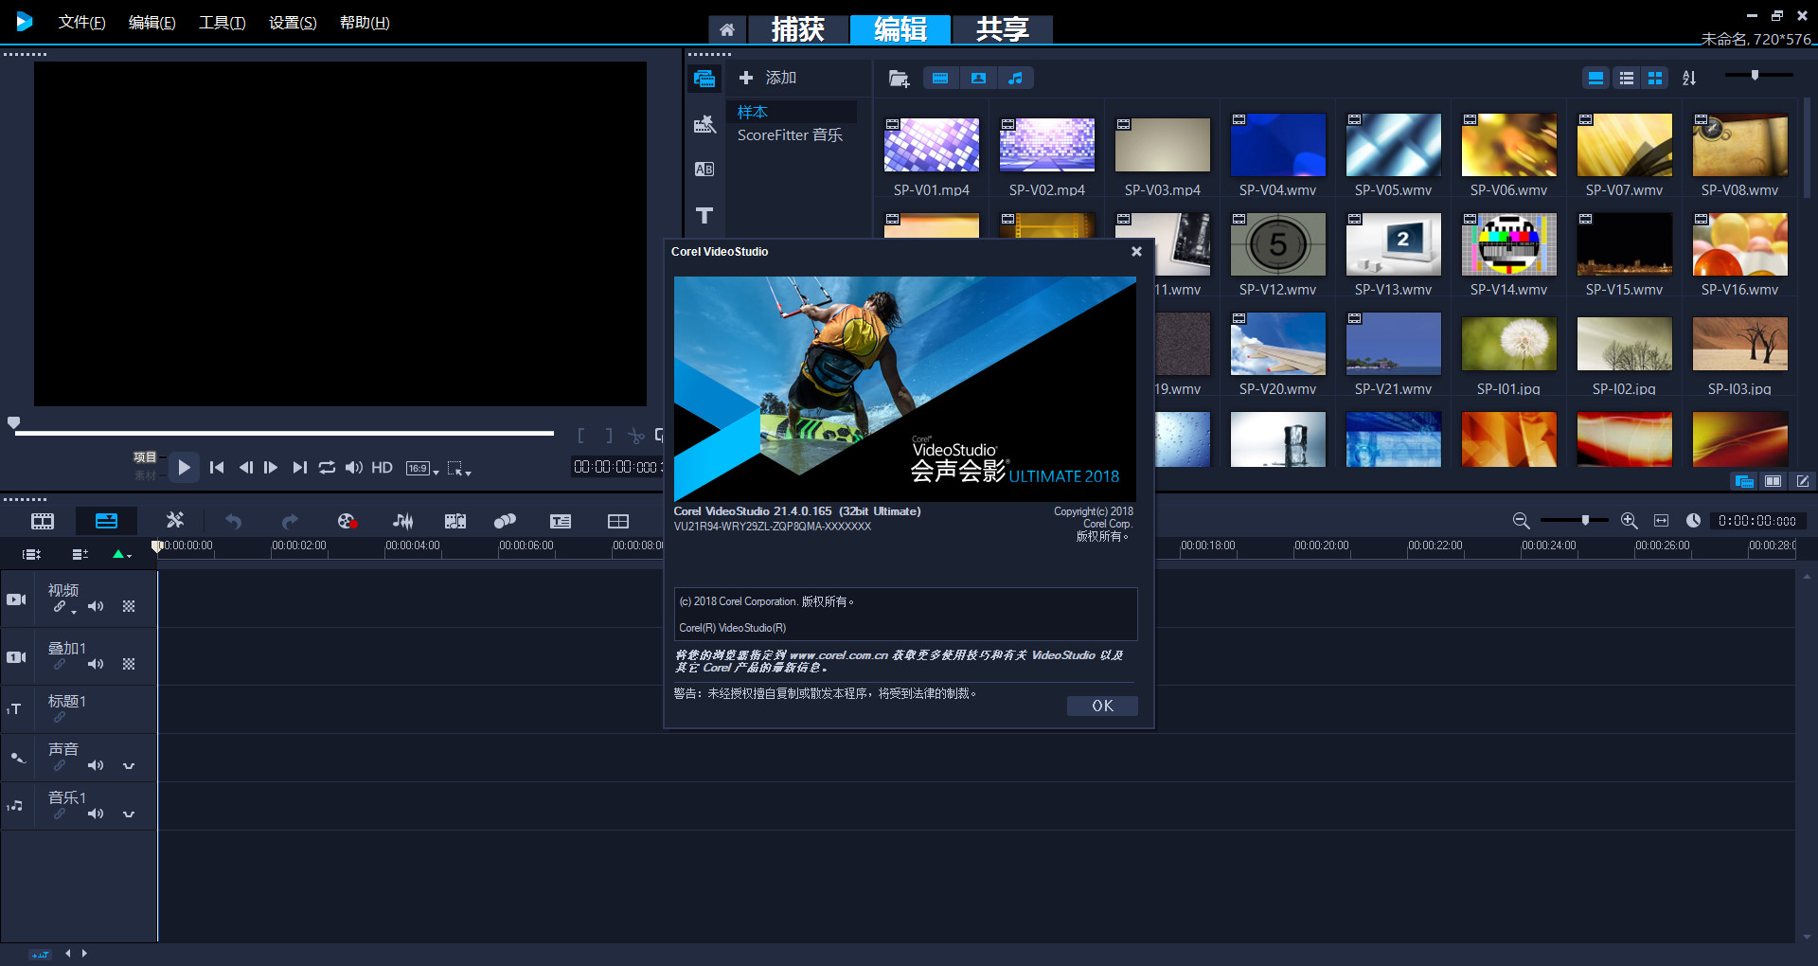The width and height of the screenshot is (1818, 966).
Task: Open the auto music tool
Action: coord(455,521)
